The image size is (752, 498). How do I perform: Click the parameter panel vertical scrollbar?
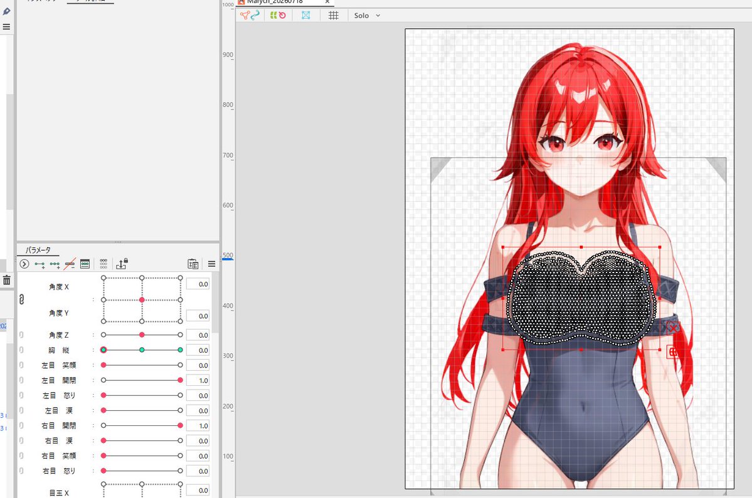[215, 303]
